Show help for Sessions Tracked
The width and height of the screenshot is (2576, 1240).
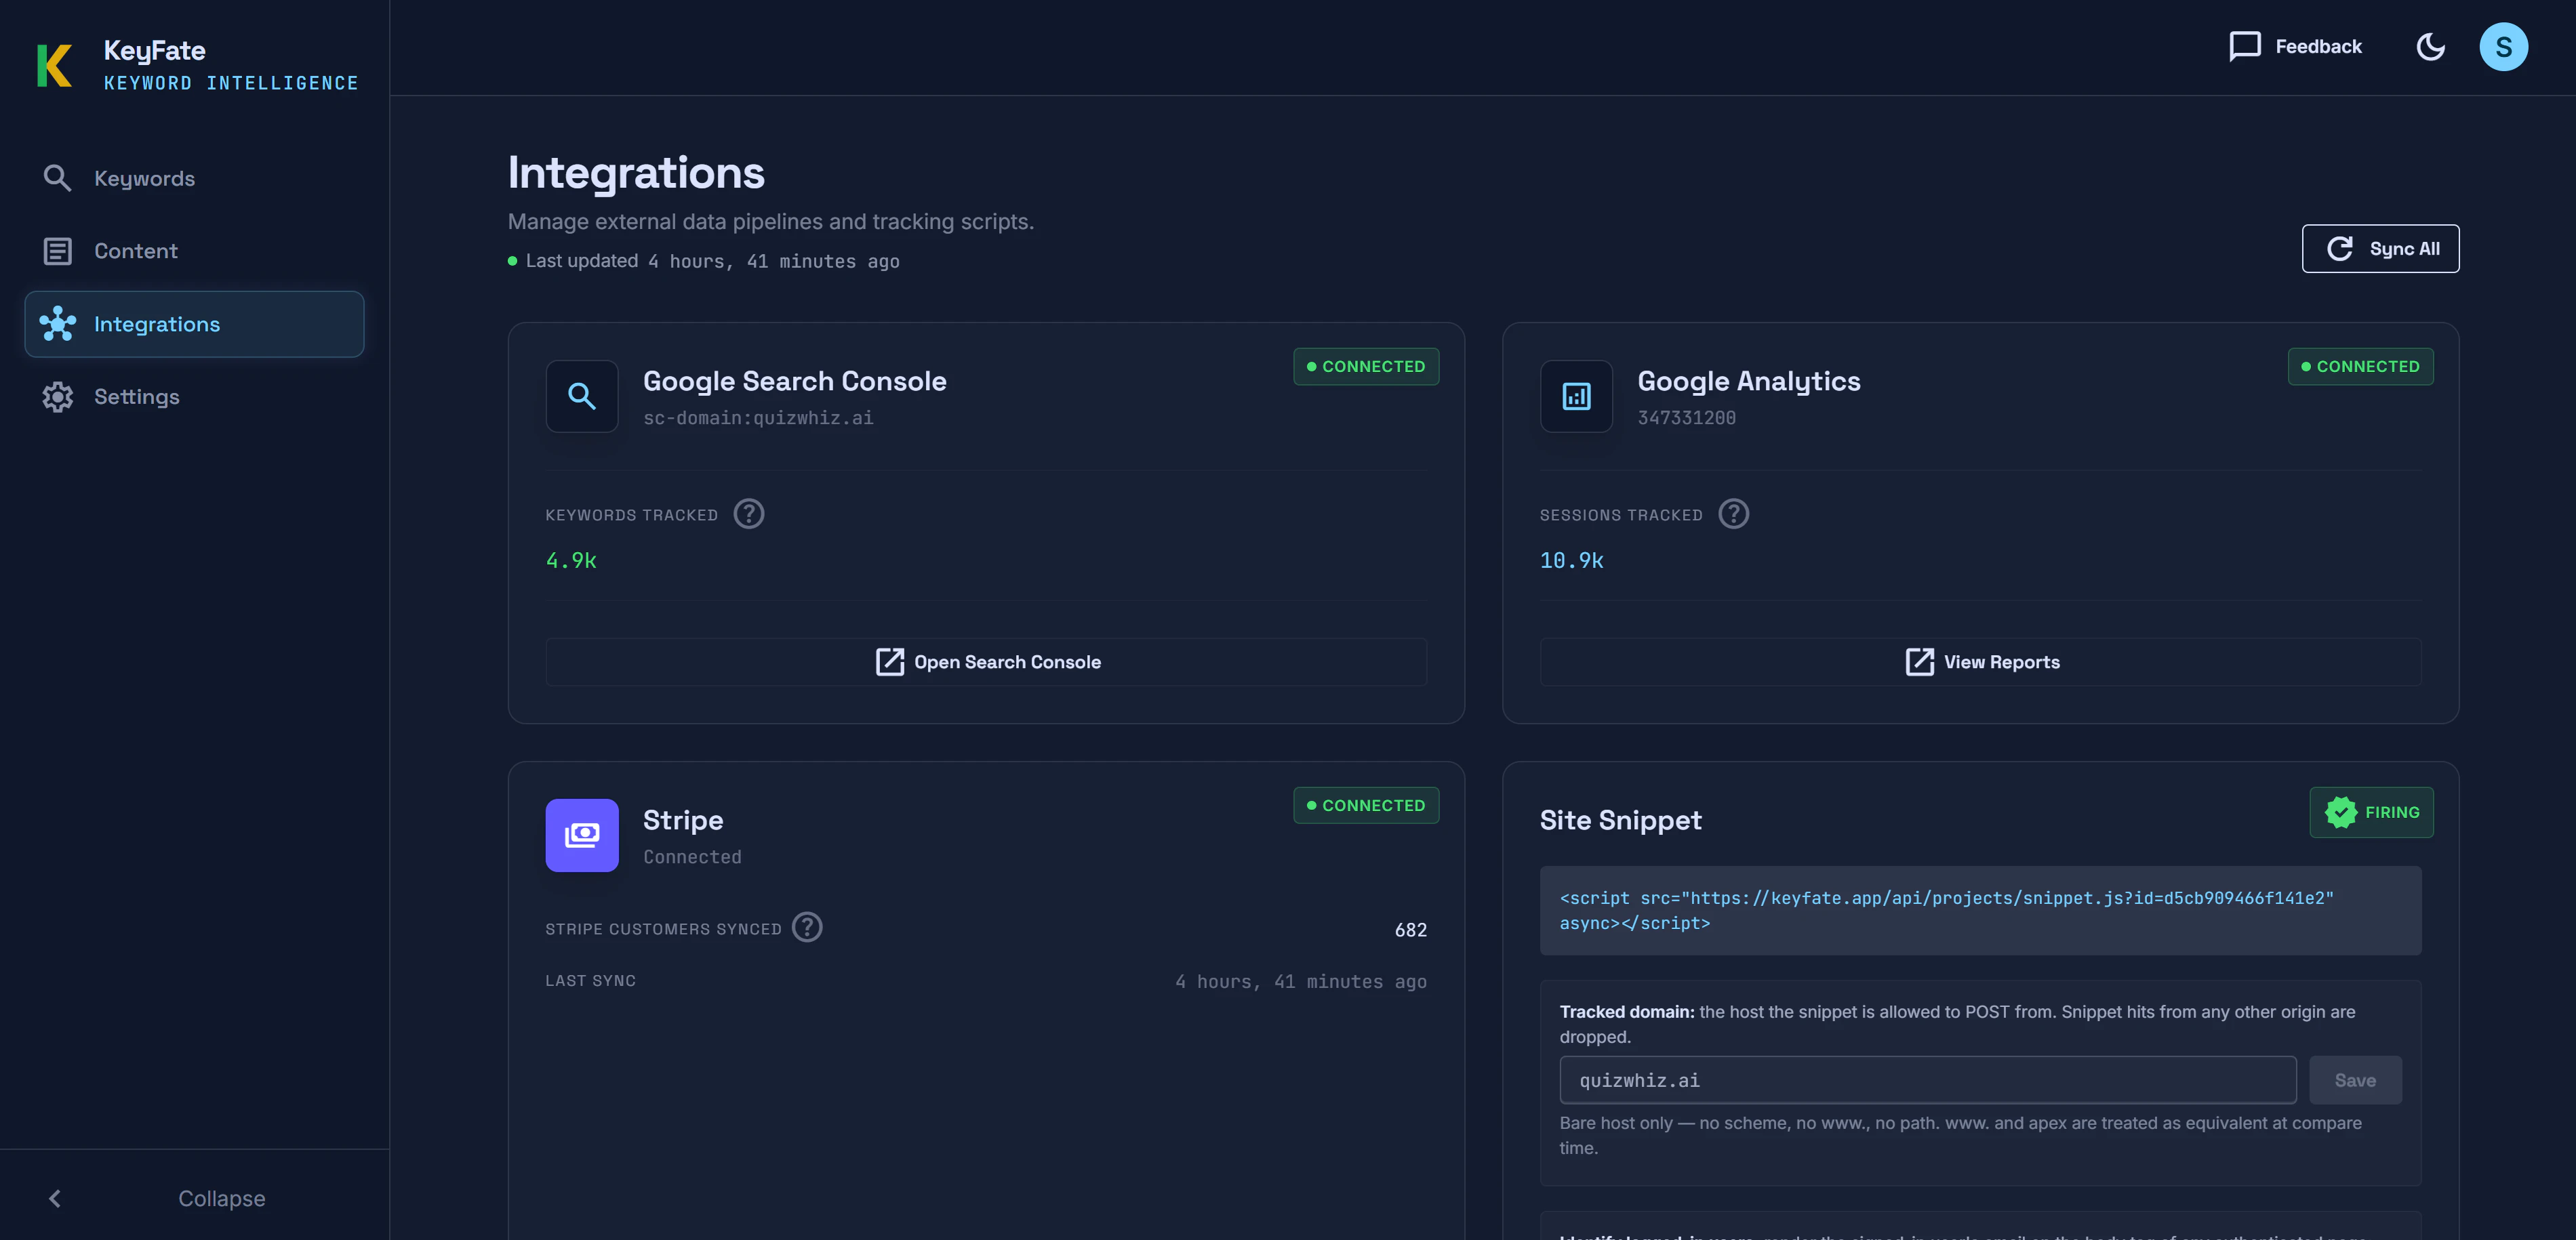coord(1733,514)
